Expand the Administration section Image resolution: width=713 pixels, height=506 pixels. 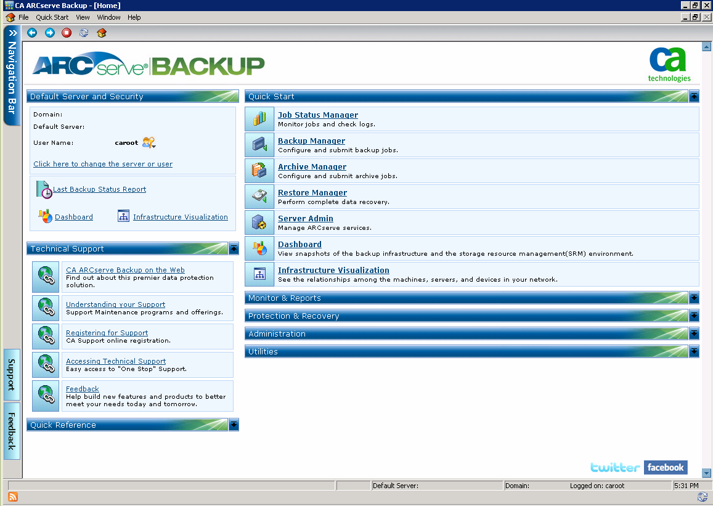point(694,333)
